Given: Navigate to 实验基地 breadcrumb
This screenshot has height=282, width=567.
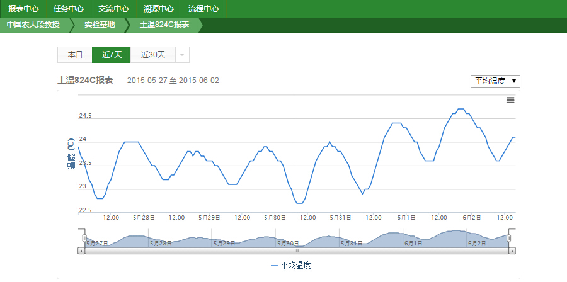Looking at the screenshot, I should point(100,25).
